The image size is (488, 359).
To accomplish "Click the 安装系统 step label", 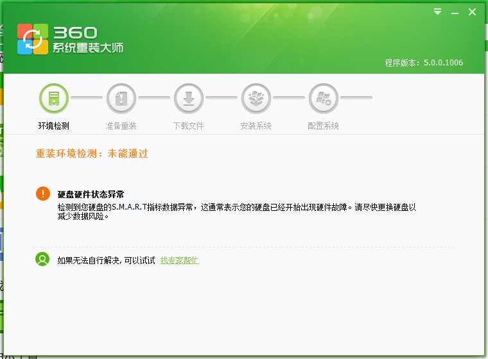I will coord(256,126).
